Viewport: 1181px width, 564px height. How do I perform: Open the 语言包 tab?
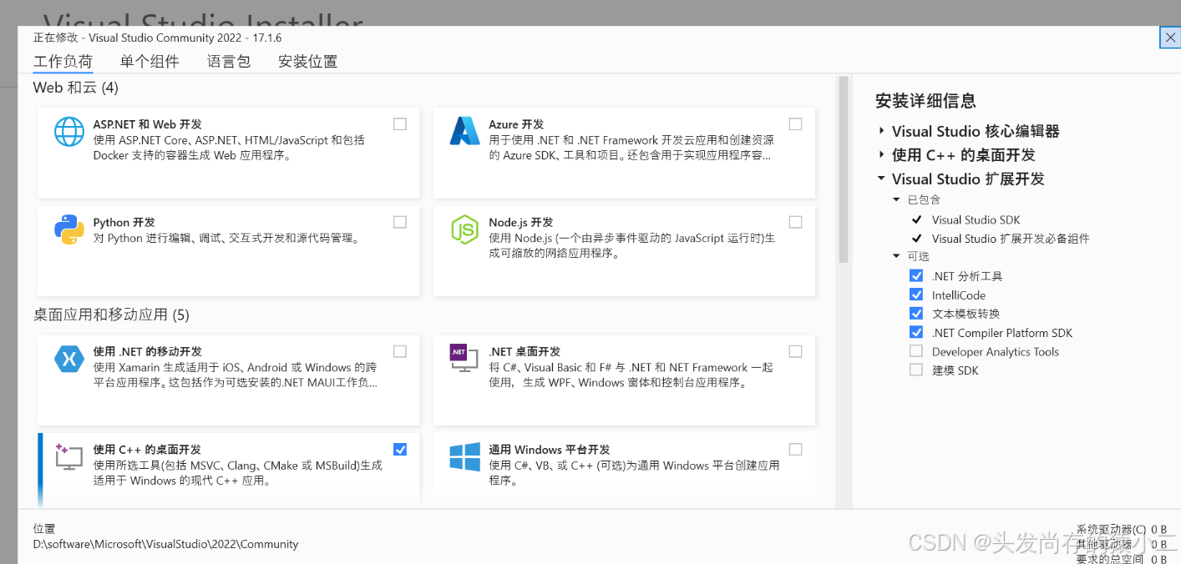(x=229, y=62)
